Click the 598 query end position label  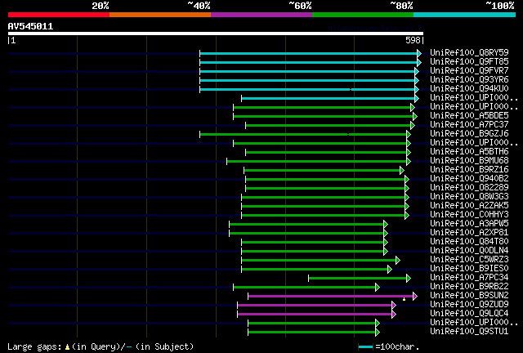coord(413,40)
